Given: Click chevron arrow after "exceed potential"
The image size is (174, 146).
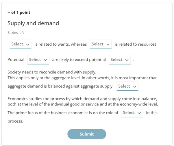Looking at the screenshot, I should point(127,60).
